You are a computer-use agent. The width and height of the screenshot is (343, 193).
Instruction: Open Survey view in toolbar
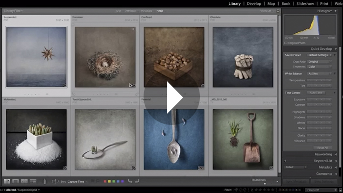pyautogui.click(x=33, y=181)
